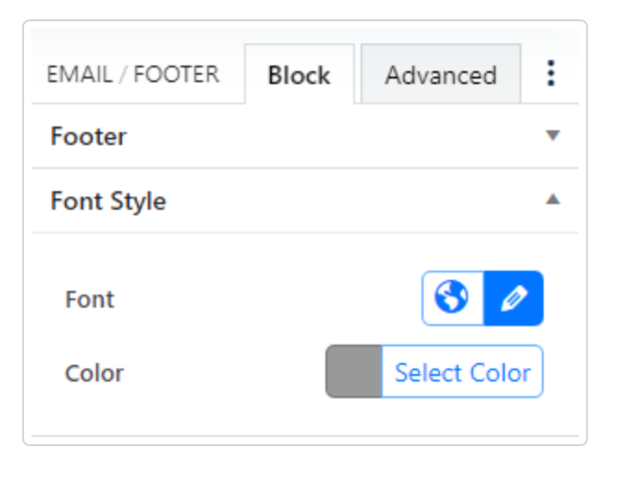Viewport: 625px width, 484px height.
Task: Click the up arrow icon beside Font Style
Action: point(553,200)
